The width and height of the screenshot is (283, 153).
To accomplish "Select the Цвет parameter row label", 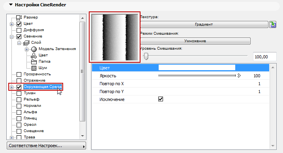I will tap(105, 68).
